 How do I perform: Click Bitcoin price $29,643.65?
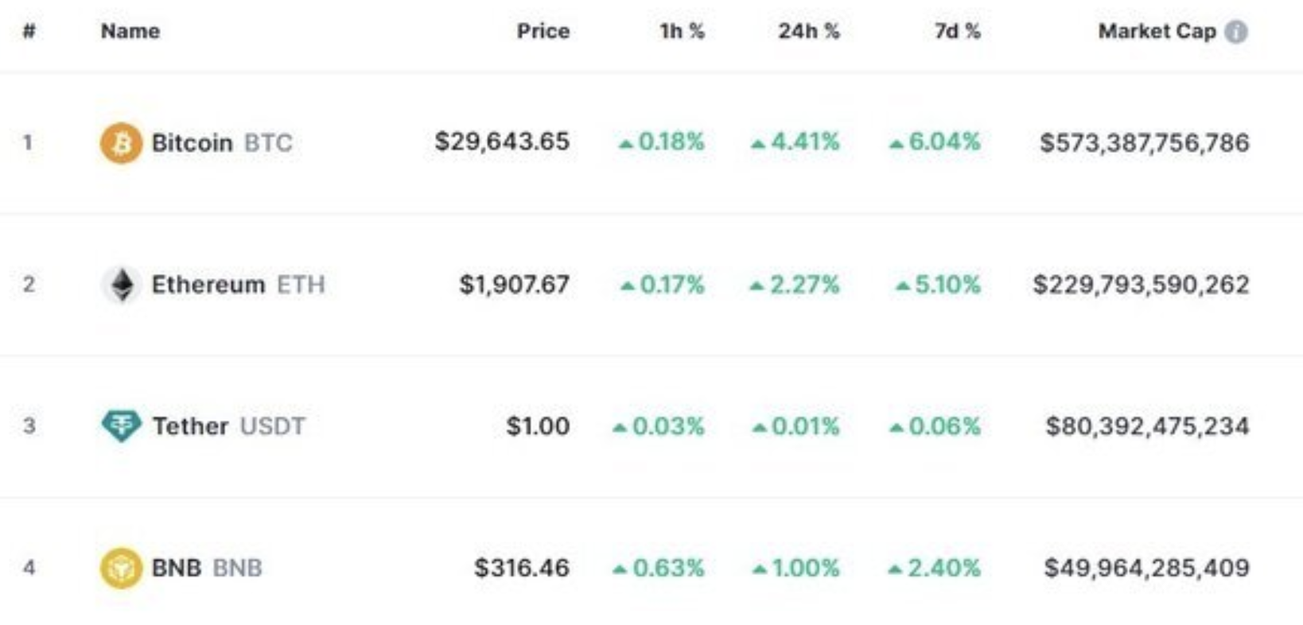point(502,142)
